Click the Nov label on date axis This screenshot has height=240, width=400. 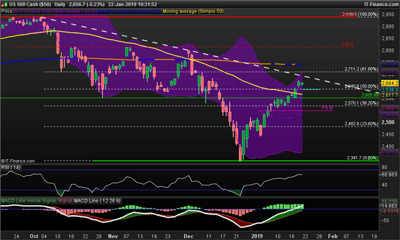[x=113, y=236]
